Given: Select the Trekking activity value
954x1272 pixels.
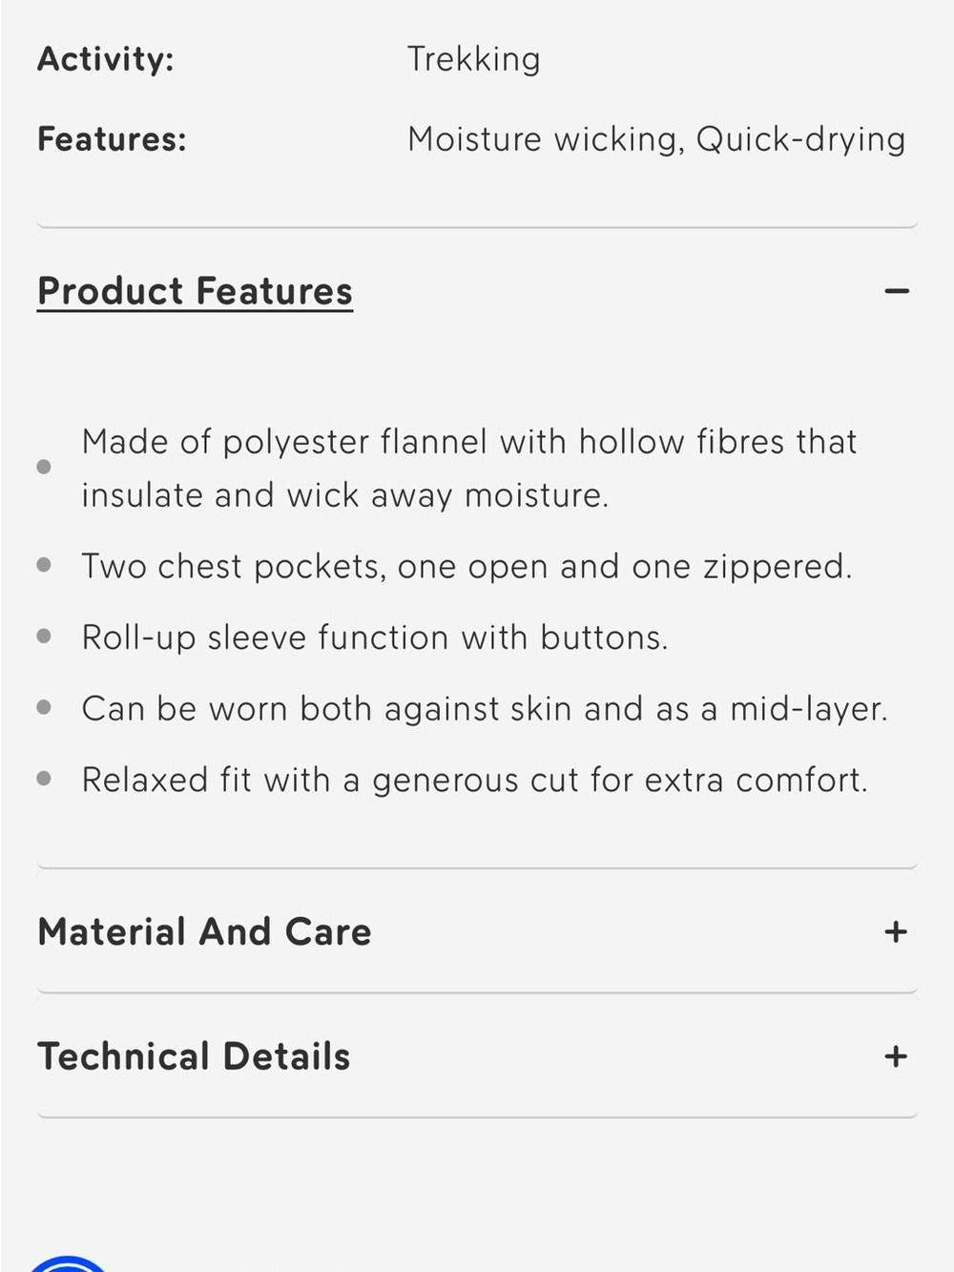Looking at the screenshot, I should coord(473,59).
